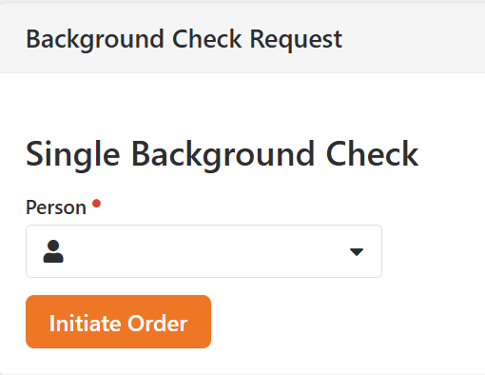Click the blank middle of the Person select box
The image size is (485, 375).
(204, 251)
